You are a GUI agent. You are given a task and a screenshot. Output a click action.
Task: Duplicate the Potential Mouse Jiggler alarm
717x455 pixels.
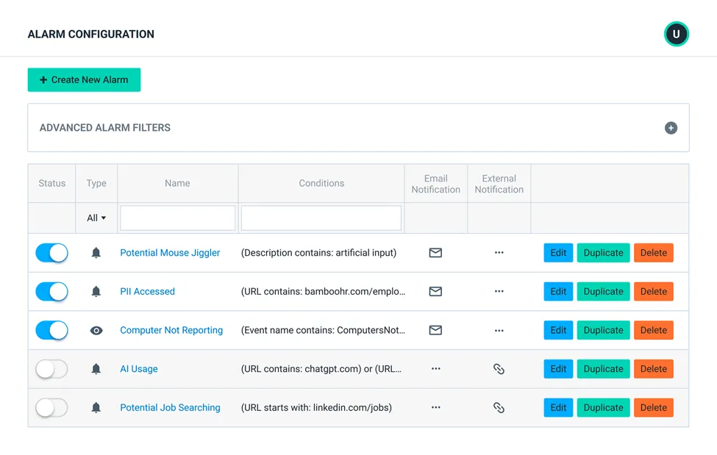point(603,253)
